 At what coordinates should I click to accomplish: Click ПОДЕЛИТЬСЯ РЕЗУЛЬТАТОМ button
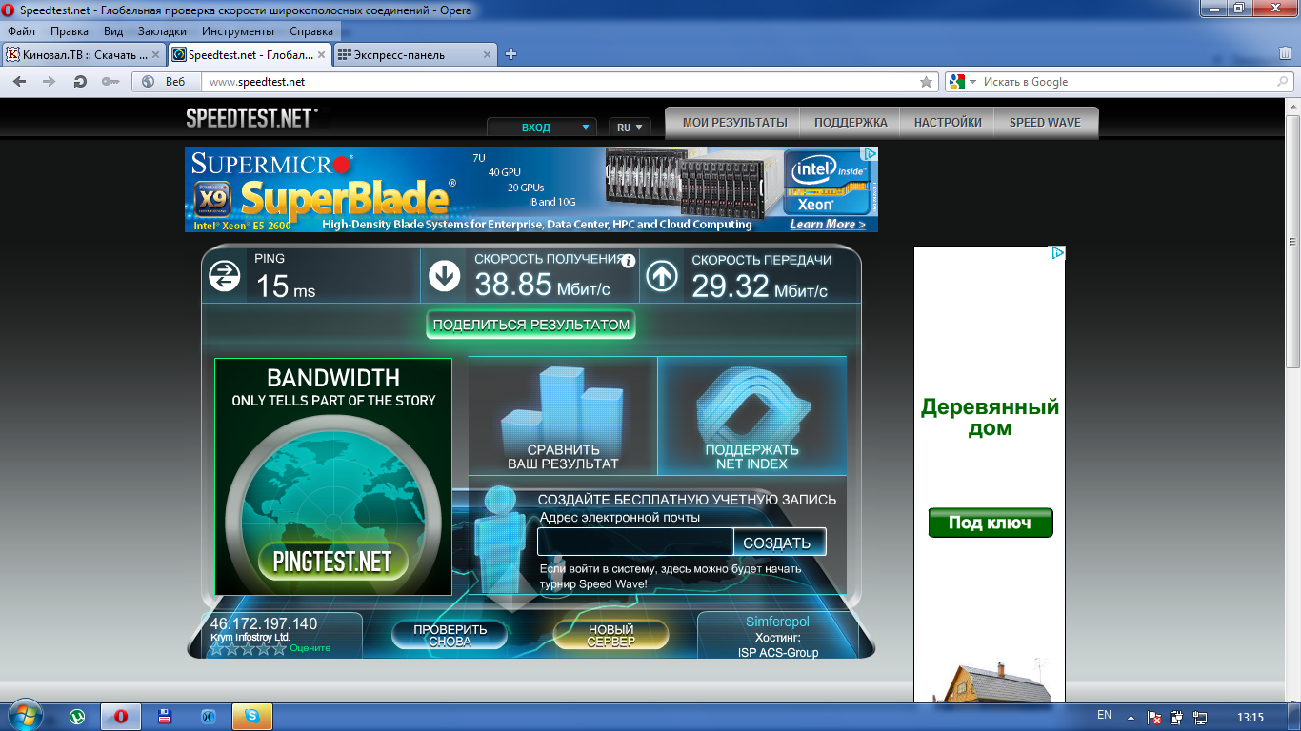coord(530,325)
